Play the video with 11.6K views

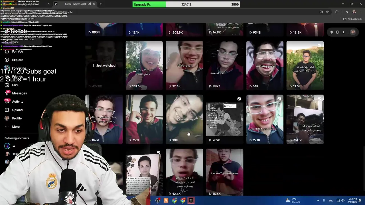[x=305, y=65]
